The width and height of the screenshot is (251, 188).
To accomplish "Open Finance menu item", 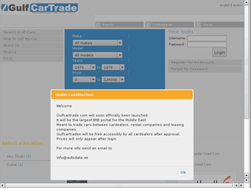I will click(x=32, y=52).
